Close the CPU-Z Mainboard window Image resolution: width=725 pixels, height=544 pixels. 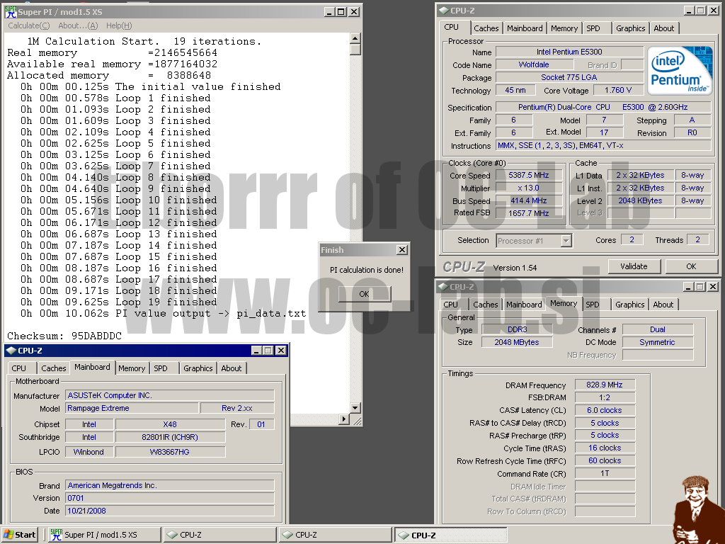coord(280,351)
